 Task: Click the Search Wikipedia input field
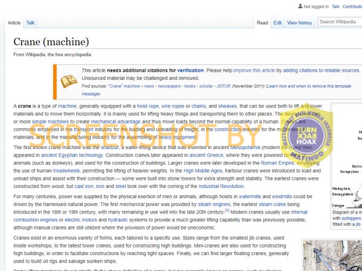[340, 22]
